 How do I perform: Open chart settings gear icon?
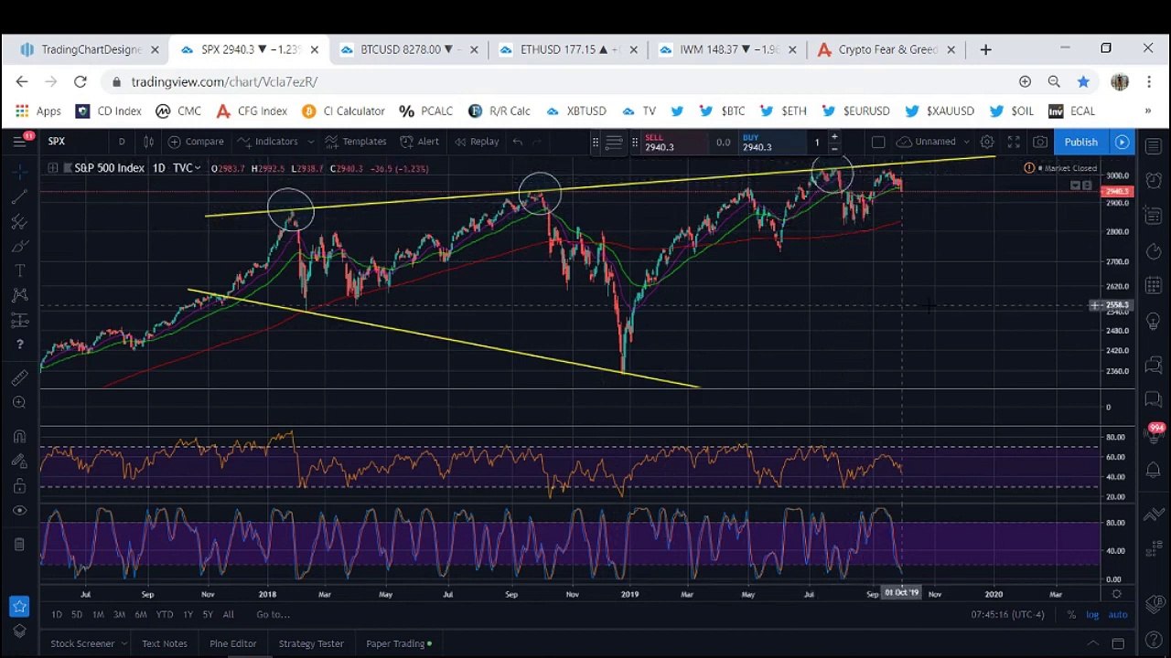(987, 142)
